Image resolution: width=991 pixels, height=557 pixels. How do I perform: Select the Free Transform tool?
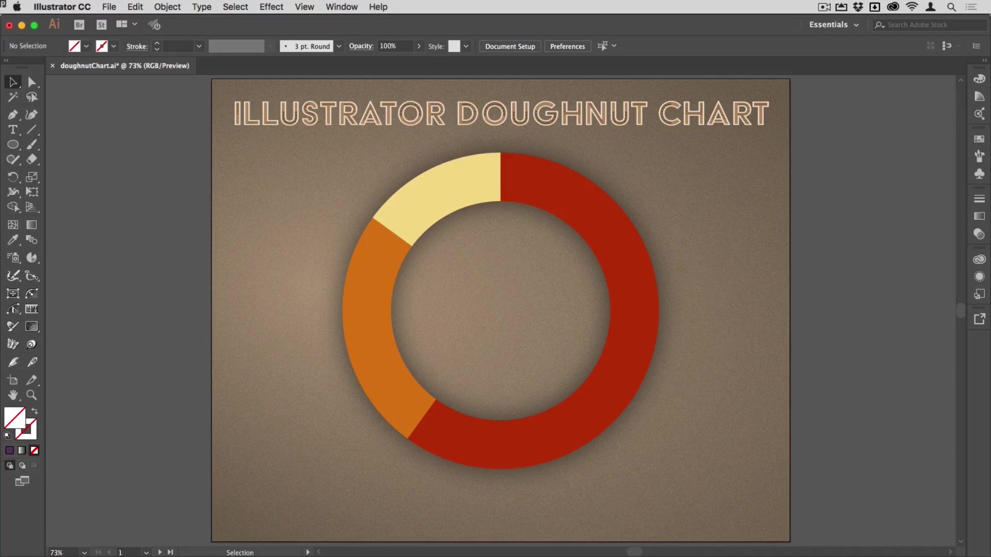(x=32, y=192)
